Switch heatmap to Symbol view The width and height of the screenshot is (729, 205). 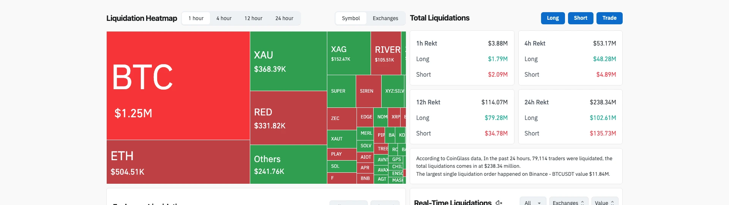click(x=350, y=18)
